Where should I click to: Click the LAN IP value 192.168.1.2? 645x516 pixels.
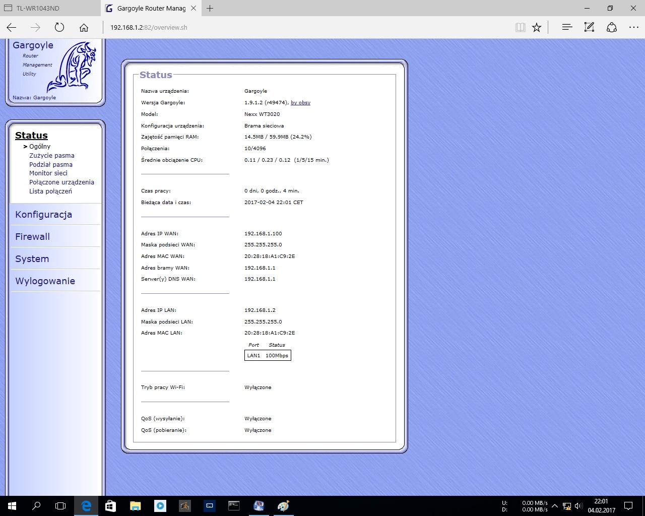coord(260,310)
